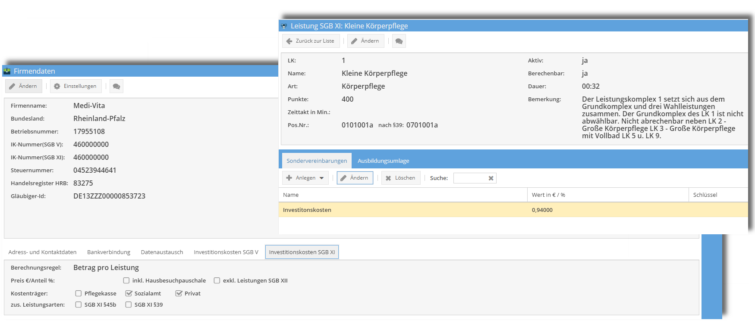Image resolution: width=755 pixels, height=323 pixels.
Task: Toggle the inkl. Hausbesuchpauschale checkbox
Action: (x=126, y=280)
